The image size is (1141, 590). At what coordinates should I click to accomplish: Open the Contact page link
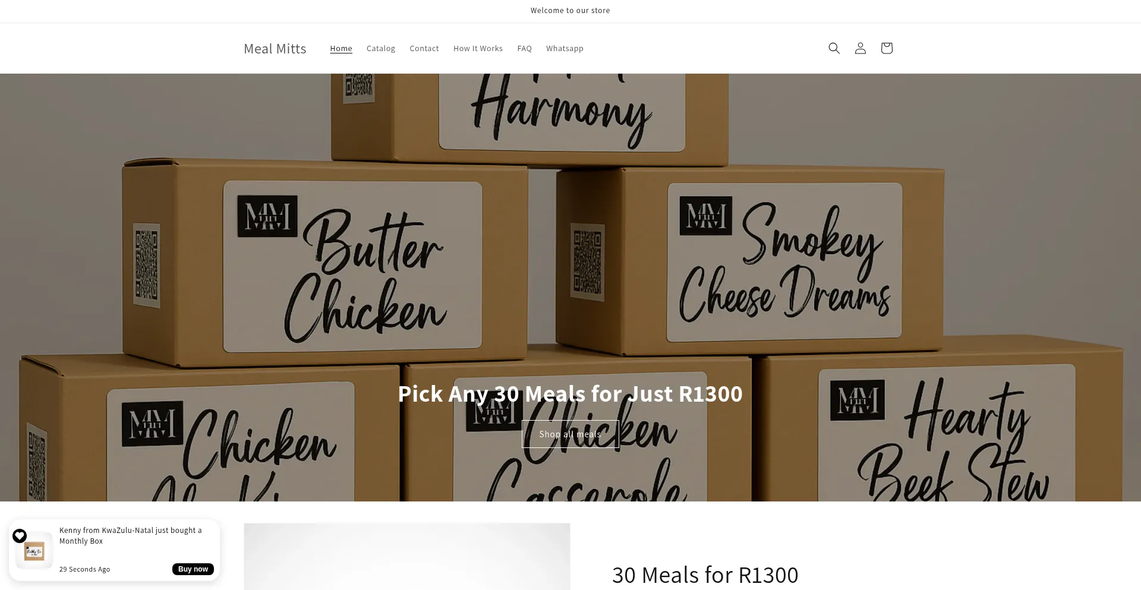click(x=424, y=49)
